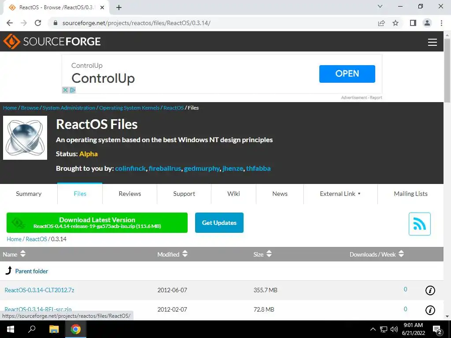
Task: Click the SourceForge flame logo
Action: click(x=11, y=41)
